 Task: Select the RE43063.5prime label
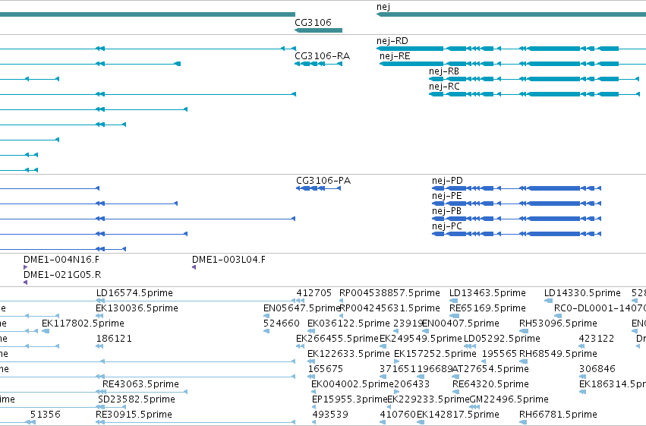coord(140,384)
